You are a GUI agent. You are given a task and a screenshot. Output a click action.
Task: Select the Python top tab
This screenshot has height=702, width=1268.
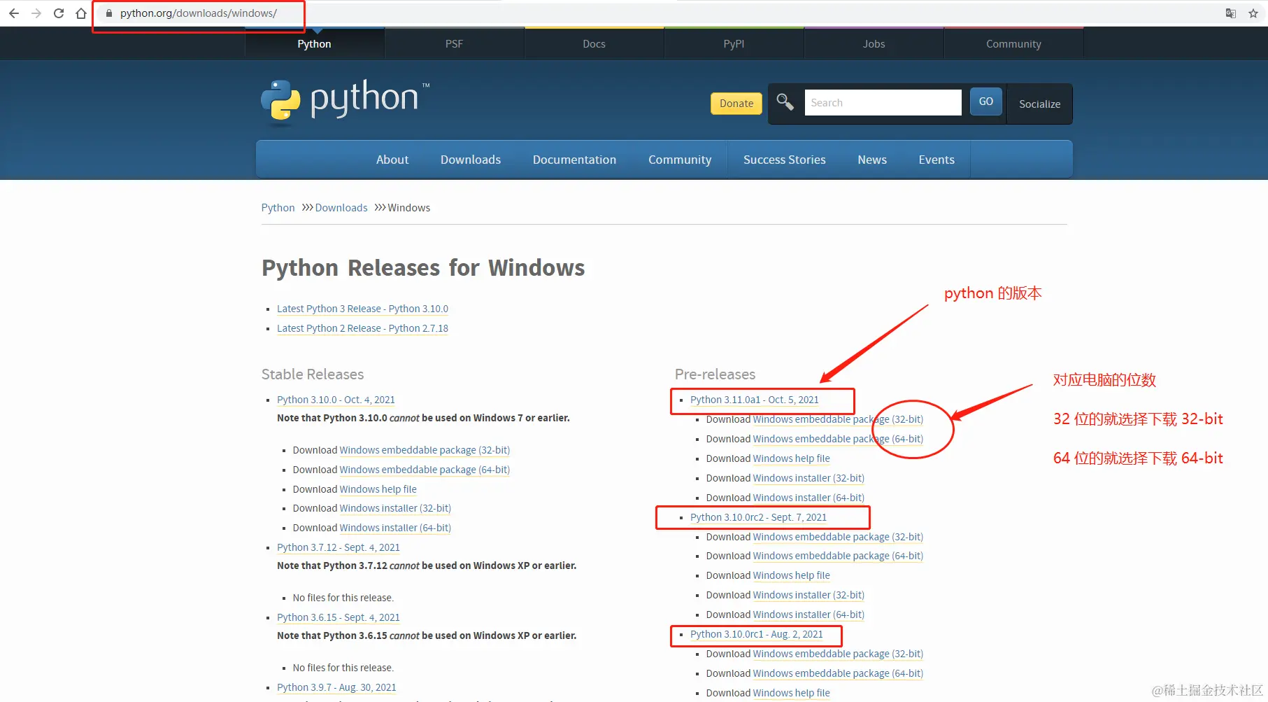coord(314,43)
